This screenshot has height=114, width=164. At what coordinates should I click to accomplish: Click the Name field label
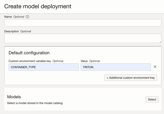click(x=8, y=17)
